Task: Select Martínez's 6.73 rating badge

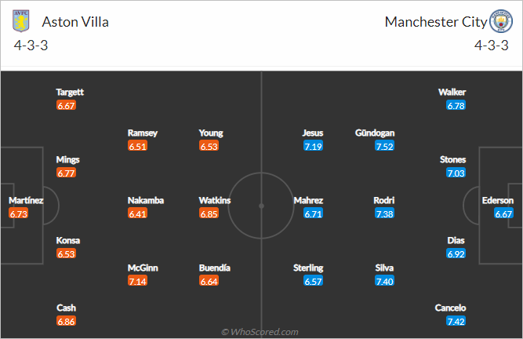Action: tap(19, 214)
